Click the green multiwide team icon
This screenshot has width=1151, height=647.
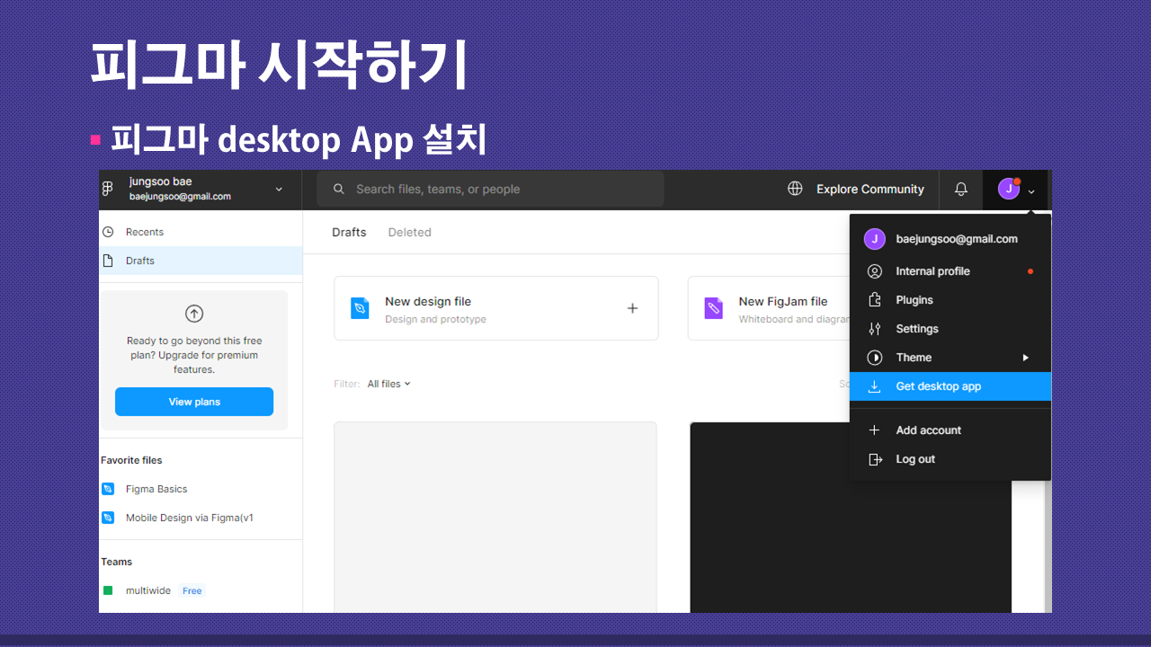tap(108, 590)
